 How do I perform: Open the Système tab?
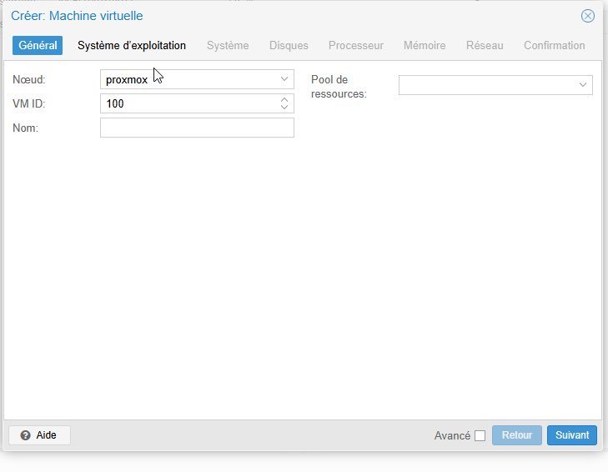tap(228, 45)
